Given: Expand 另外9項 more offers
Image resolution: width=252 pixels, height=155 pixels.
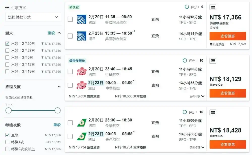Looking at the screenshot, I should pyautogui.click(x=197, y=96).
